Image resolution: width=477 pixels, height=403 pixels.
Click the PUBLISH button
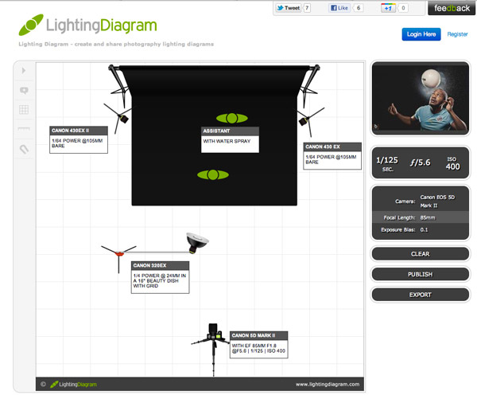click(x=420, y=274)
